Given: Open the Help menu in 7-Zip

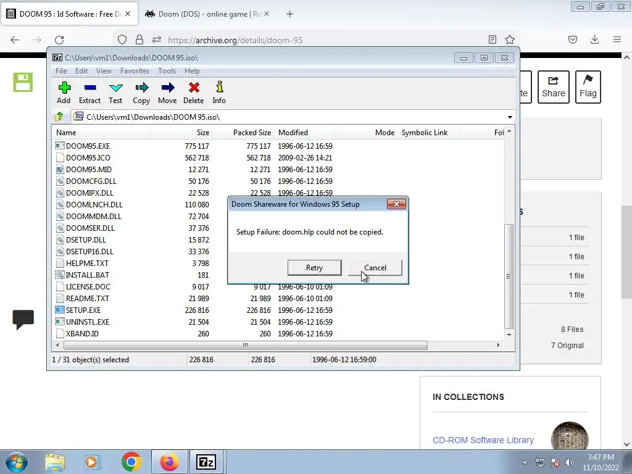Looking at the screenshot, I should (193, 71).
